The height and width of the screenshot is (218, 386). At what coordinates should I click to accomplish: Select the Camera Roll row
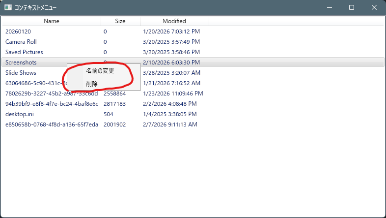pyautogui.click(x=21, y=42)
